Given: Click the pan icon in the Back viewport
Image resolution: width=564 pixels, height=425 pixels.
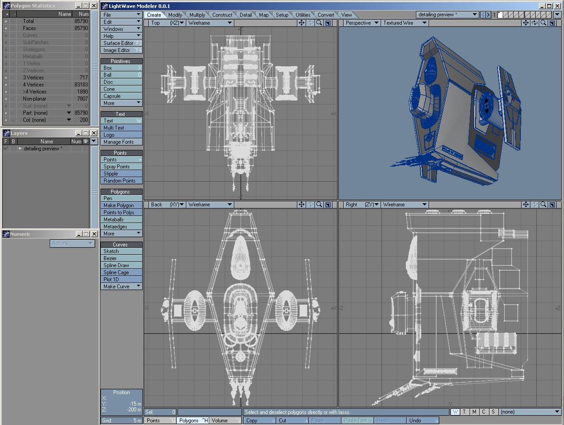Looking at the screenshot, I should pos(301,205).
